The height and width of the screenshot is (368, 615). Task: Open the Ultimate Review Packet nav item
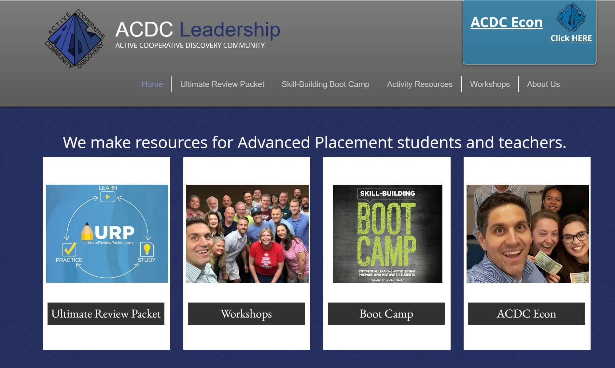(x=222, y=84)
